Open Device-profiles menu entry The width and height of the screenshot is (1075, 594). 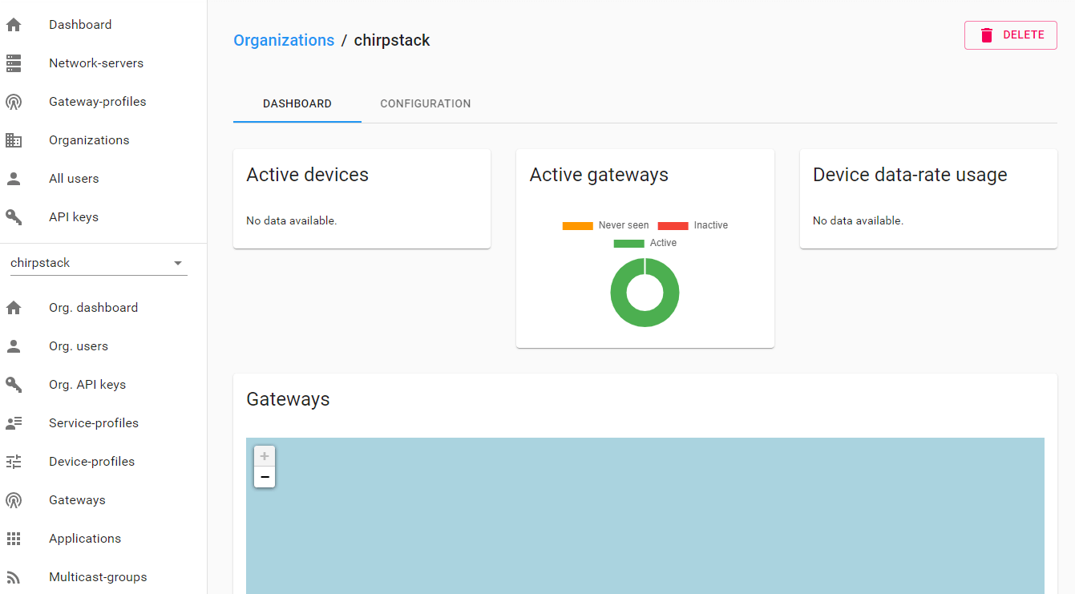(x=103, y=462)
